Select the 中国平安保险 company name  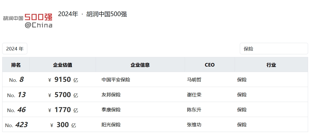(x=116, y=80)
